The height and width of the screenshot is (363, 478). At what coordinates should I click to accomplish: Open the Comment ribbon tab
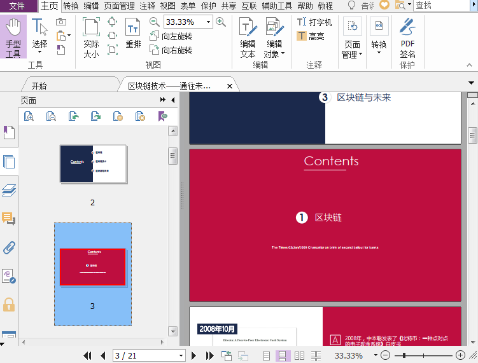[x=147, y=6]
